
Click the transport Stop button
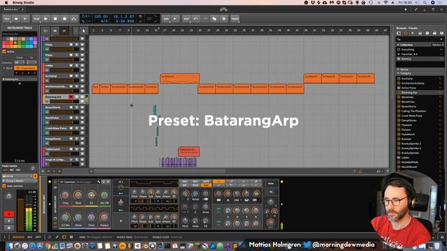[55, 19]
